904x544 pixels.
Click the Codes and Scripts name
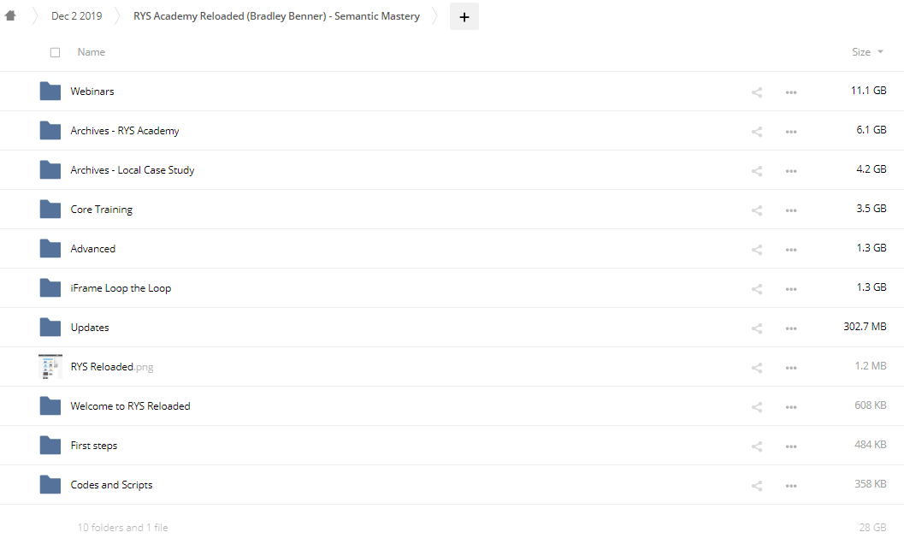pos(111,485)
